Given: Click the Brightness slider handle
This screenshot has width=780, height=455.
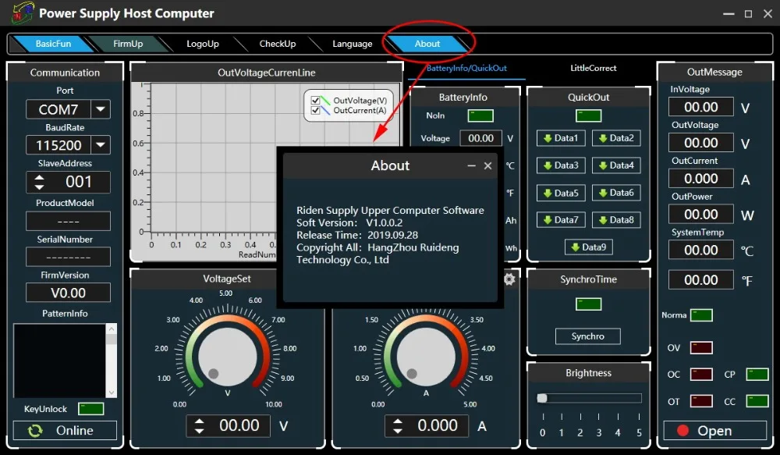Looking at the screenshot, I should pyautogui.click(x=542, y=398).
